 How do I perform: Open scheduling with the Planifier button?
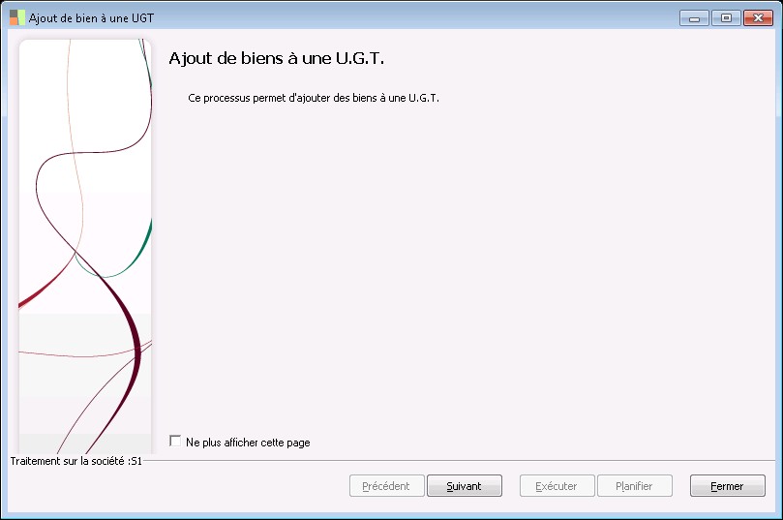pyautogui.click(x=635, y=485)
